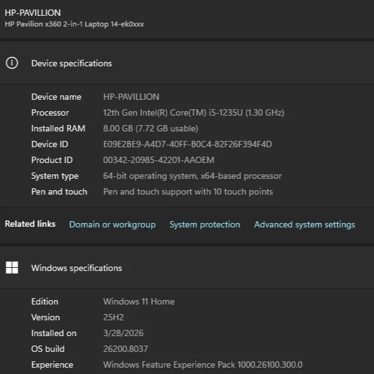The image size is (374, 374).
Task: Click the Edition label
Action: (45, 301)
